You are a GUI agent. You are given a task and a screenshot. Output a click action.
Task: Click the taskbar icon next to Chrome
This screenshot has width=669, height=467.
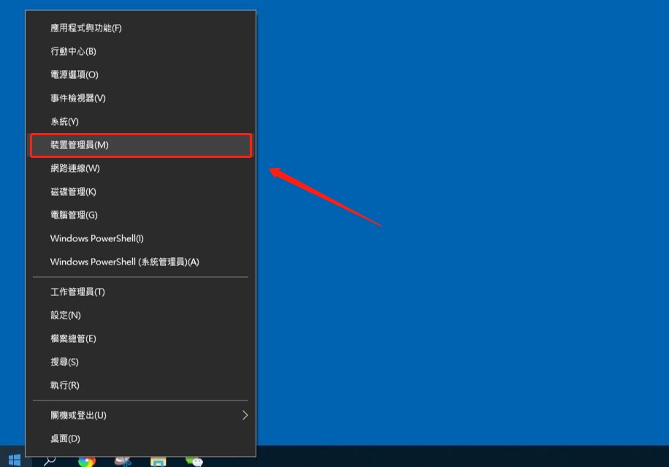(123, 461)
